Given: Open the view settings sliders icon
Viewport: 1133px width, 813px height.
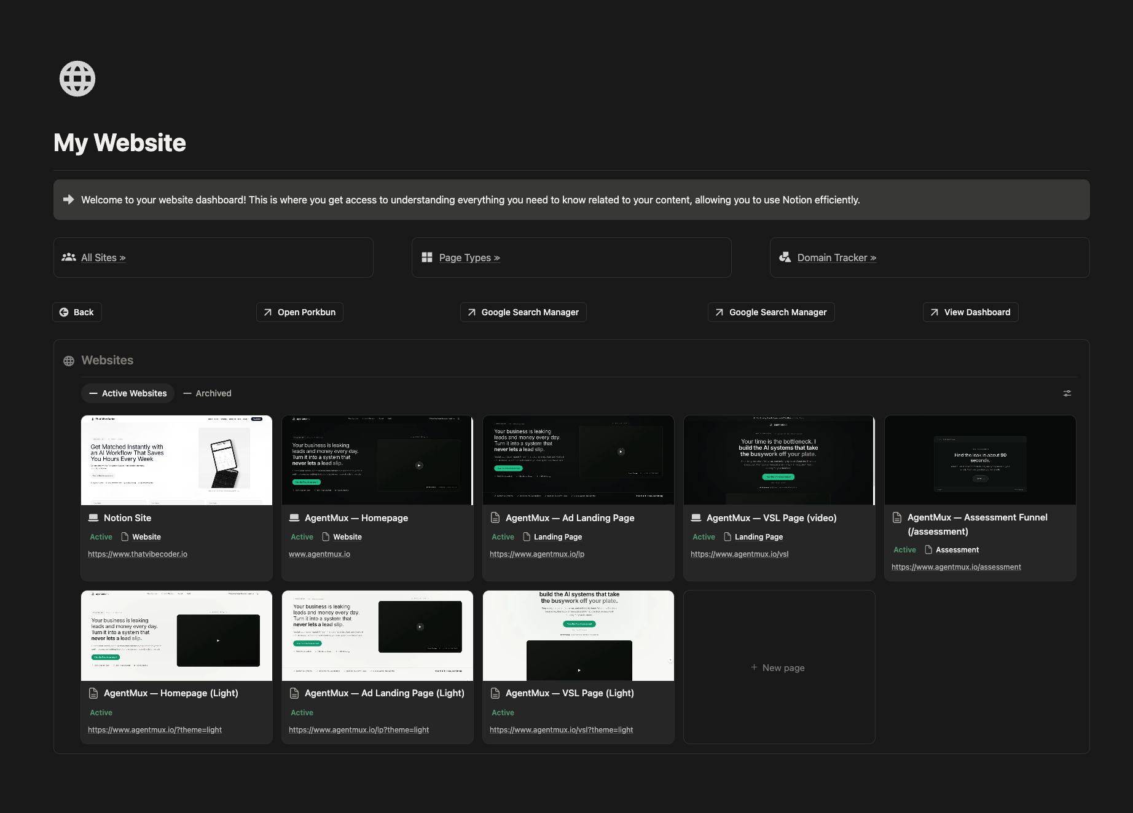Looking at the screenshot, I should (1067, 393).
